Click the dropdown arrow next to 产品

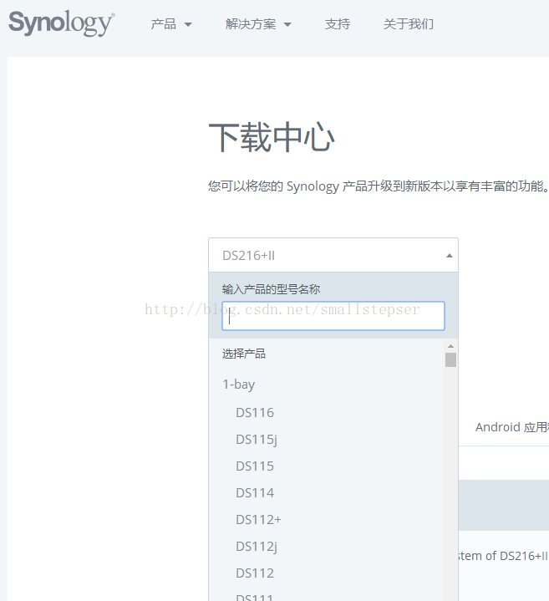(188, 25)
